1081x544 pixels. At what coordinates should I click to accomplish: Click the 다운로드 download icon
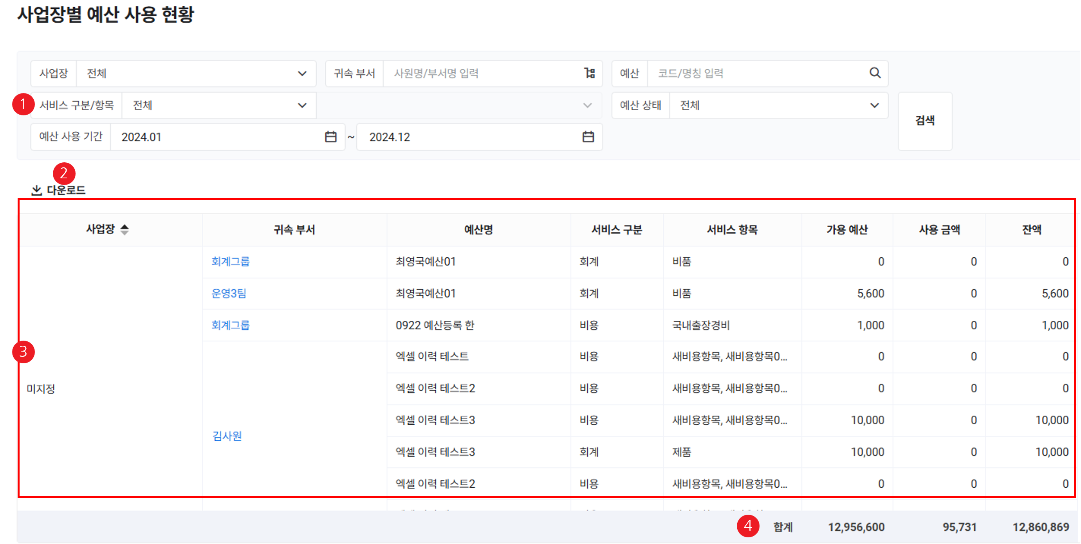click(x=36, y=190)
